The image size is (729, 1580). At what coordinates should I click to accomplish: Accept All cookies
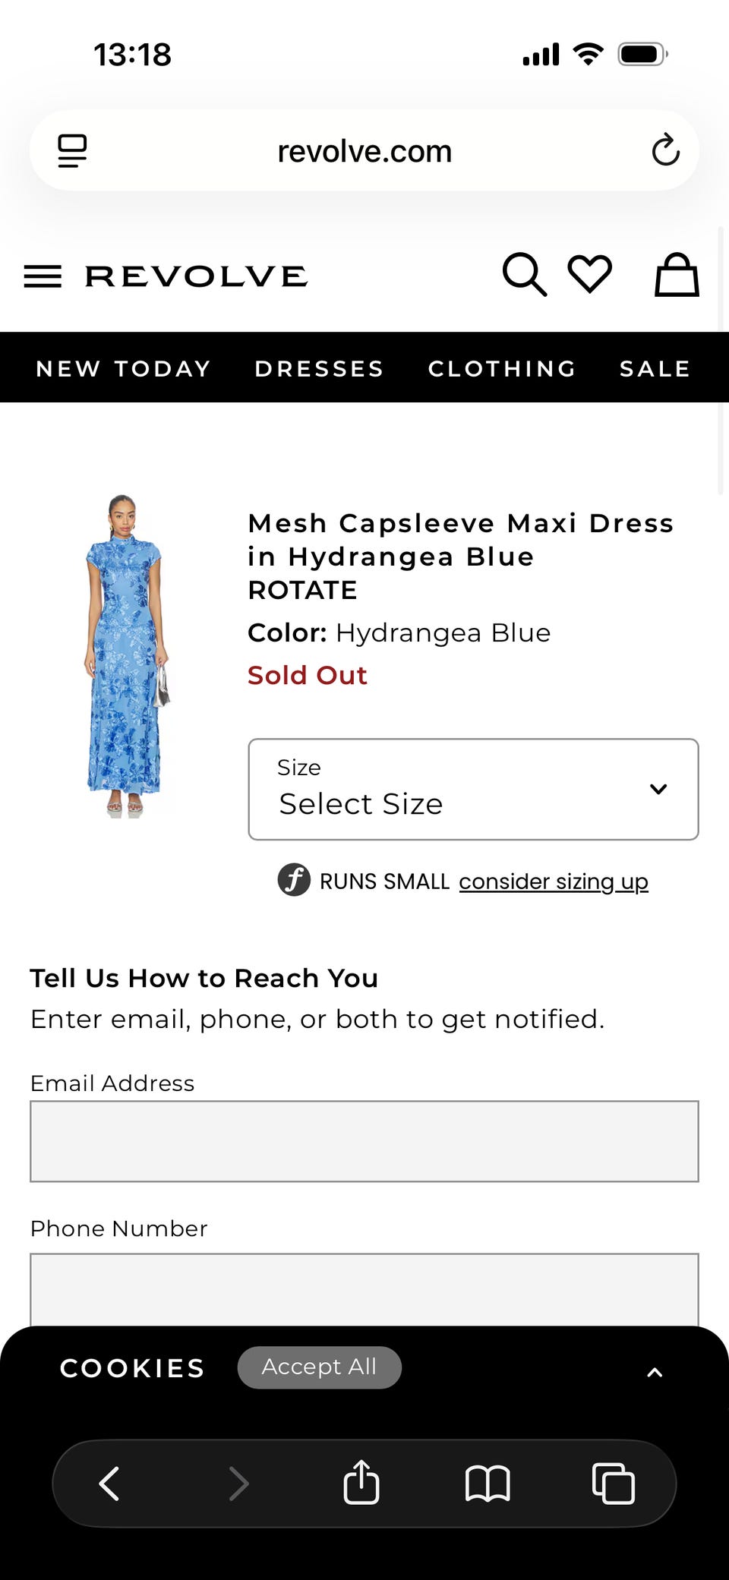[319, 1367]
